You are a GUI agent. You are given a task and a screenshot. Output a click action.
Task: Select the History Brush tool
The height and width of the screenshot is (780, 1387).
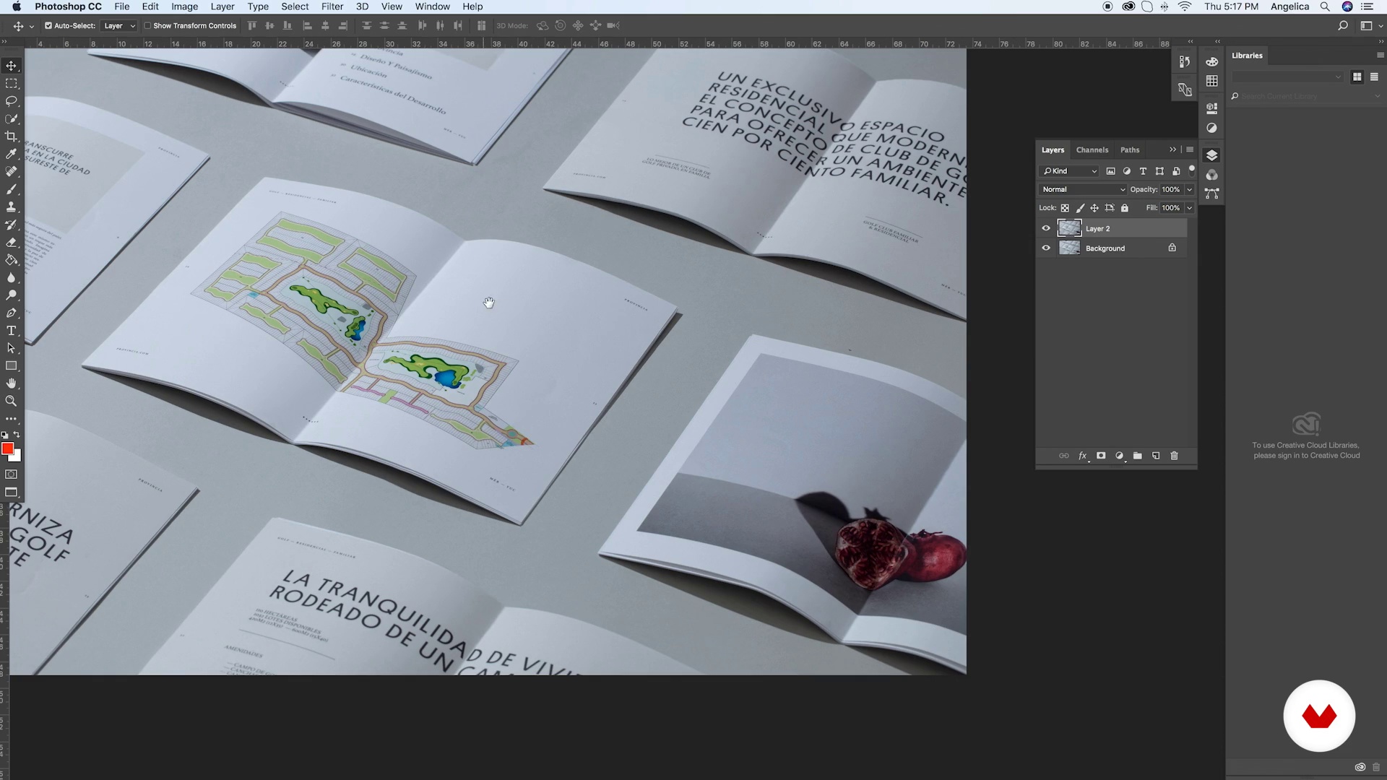click(12, 225)
